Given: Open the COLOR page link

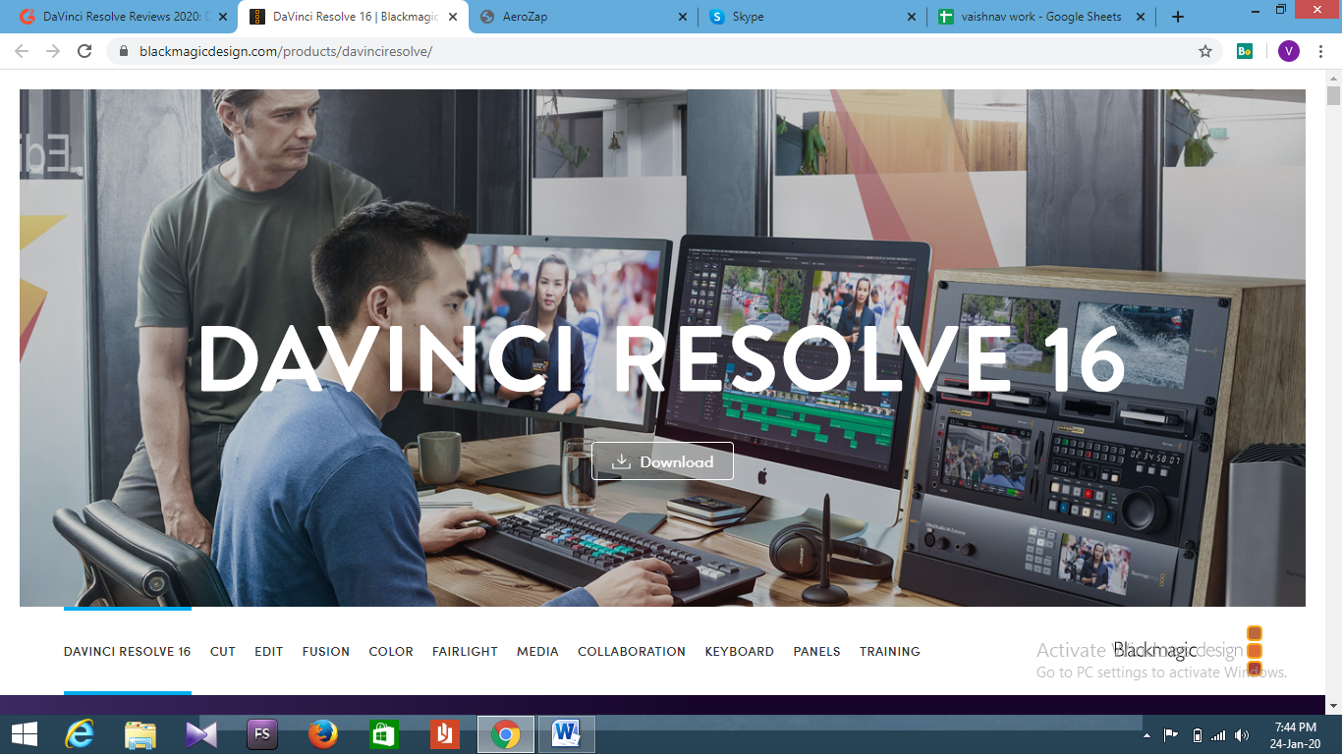Looking at the screenshot, I should [391, 651].
